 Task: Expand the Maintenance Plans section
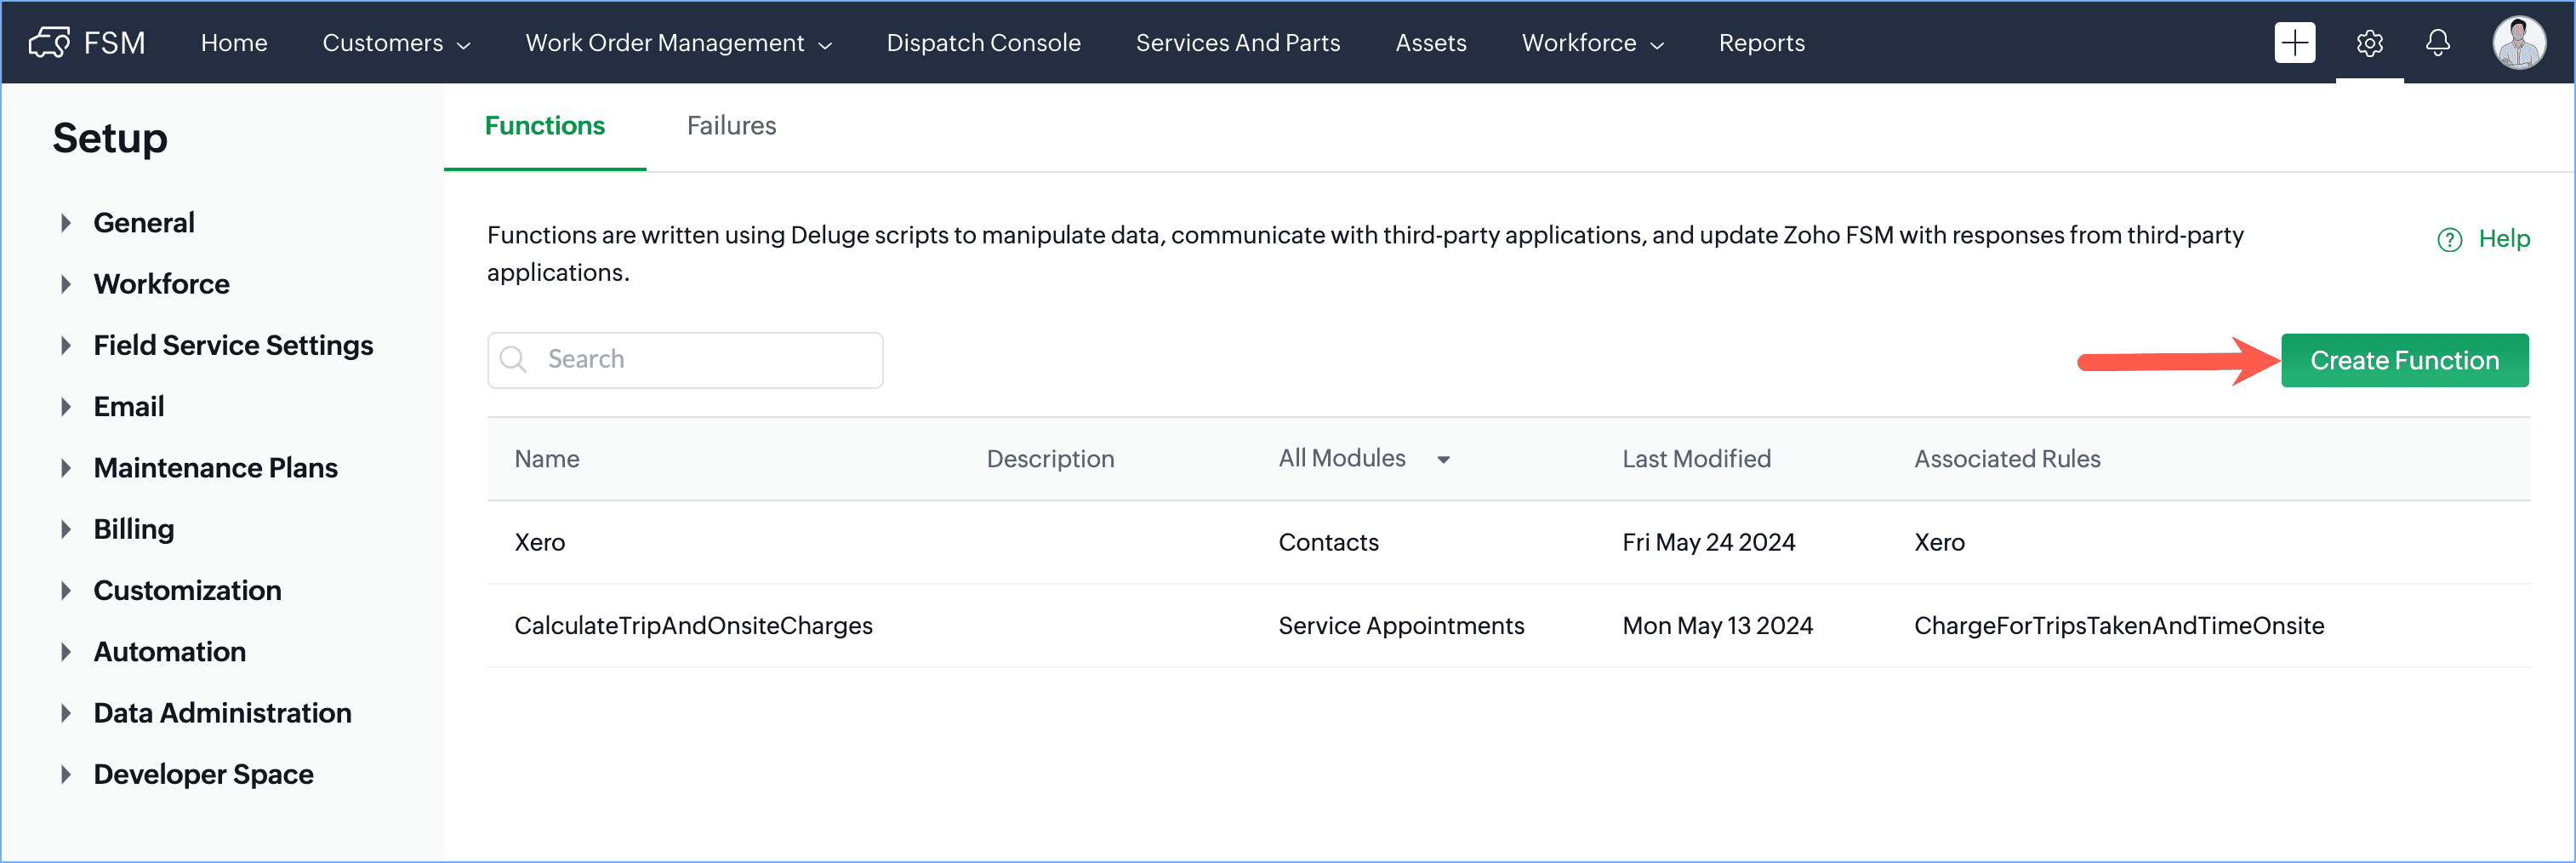coord(66,468)
